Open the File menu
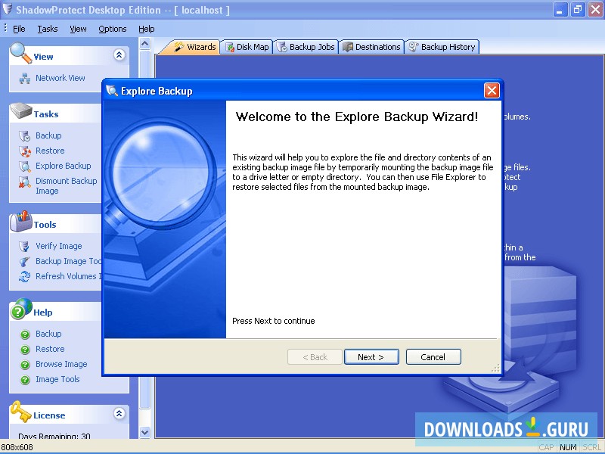The width and height of the screenshot is (605, 454). pos(19,29)
